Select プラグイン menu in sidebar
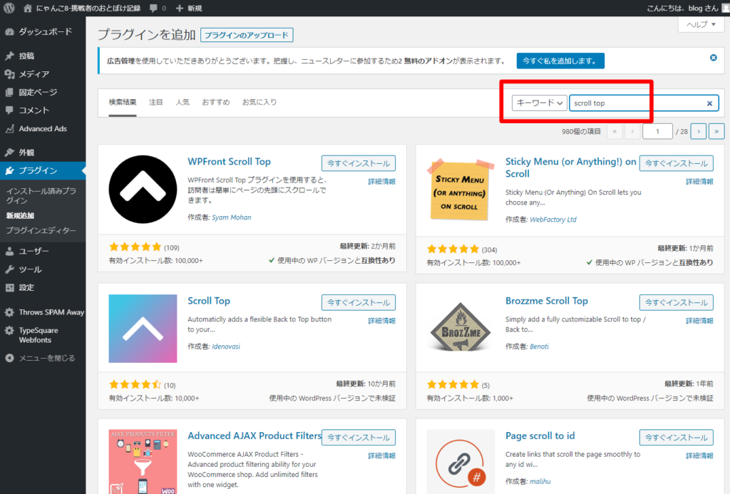 click(x=43, y=170)
